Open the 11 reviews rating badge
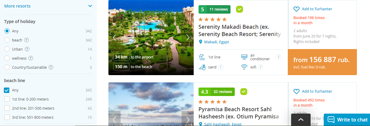Viewport: 370px width, 126px height. point(214,9)
